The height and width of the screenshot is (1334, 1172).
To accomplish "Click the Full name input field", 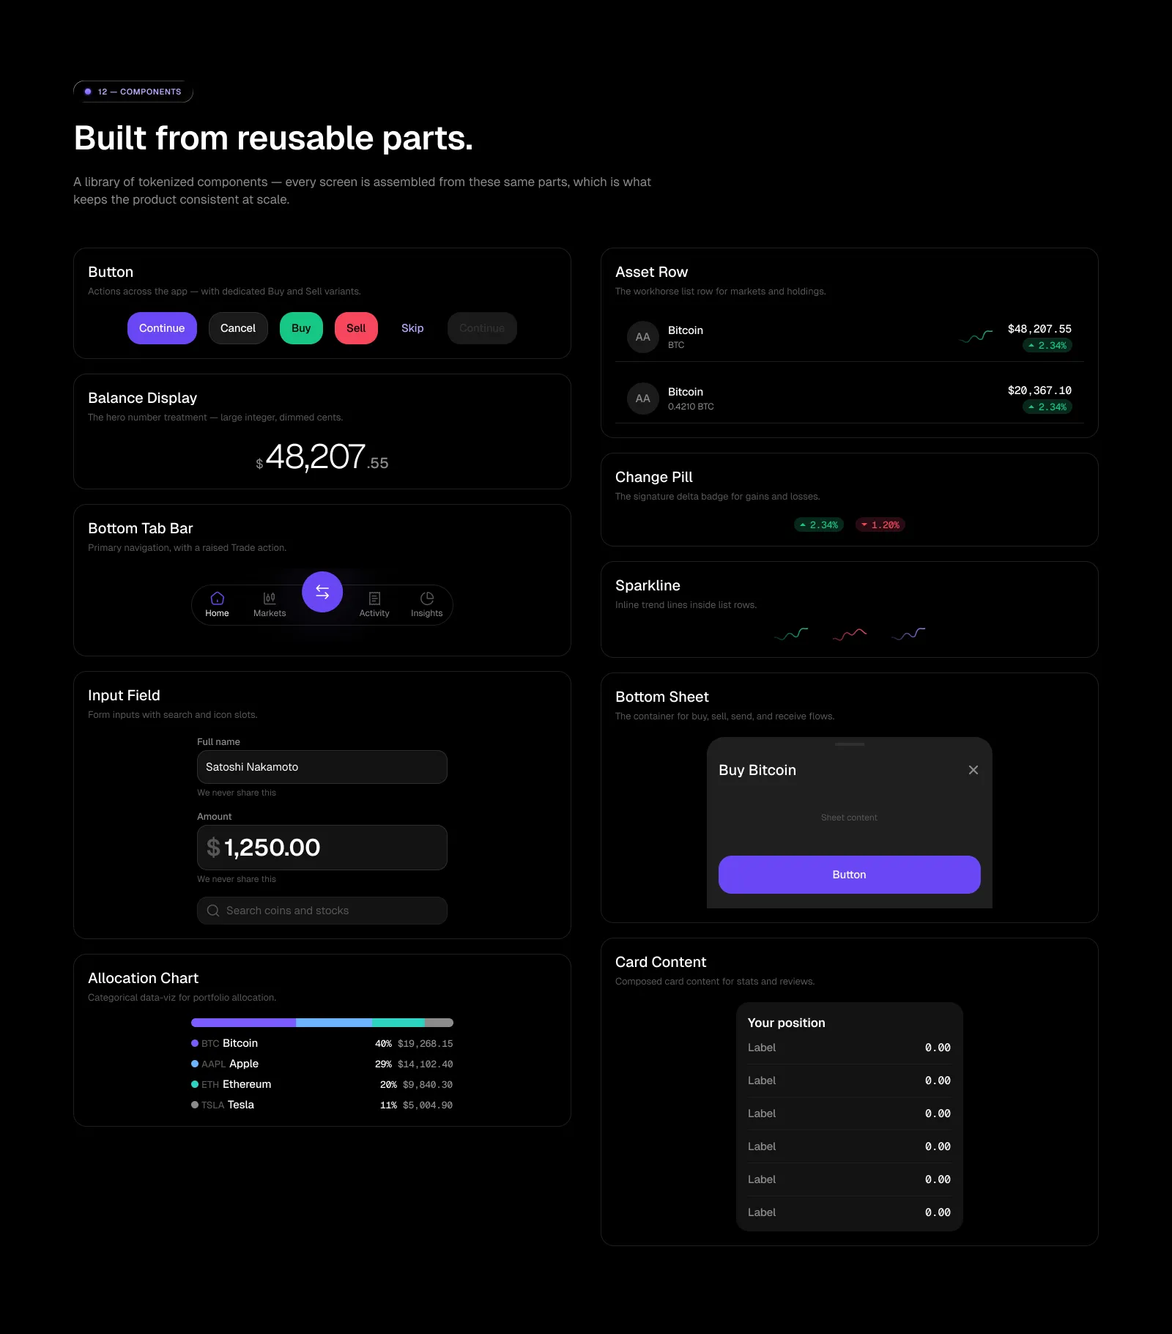I will point(322,767).
